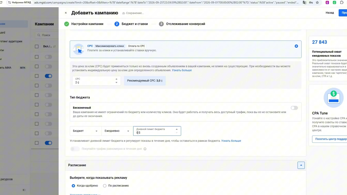Apply Рекомендуемый CPC: 3,0 ¢ suggestion
The image size is (347, 195).
pyautogui.click(x=145, y=81)
